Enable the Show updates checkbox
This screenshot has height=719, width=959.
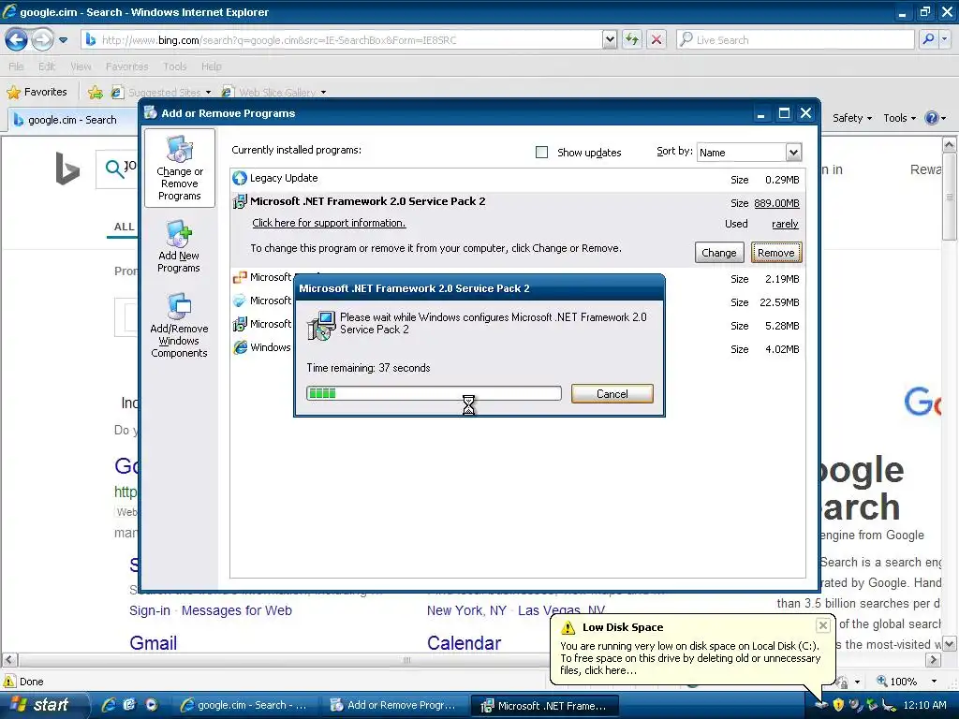pyautogui.click(x=541, y=152)
